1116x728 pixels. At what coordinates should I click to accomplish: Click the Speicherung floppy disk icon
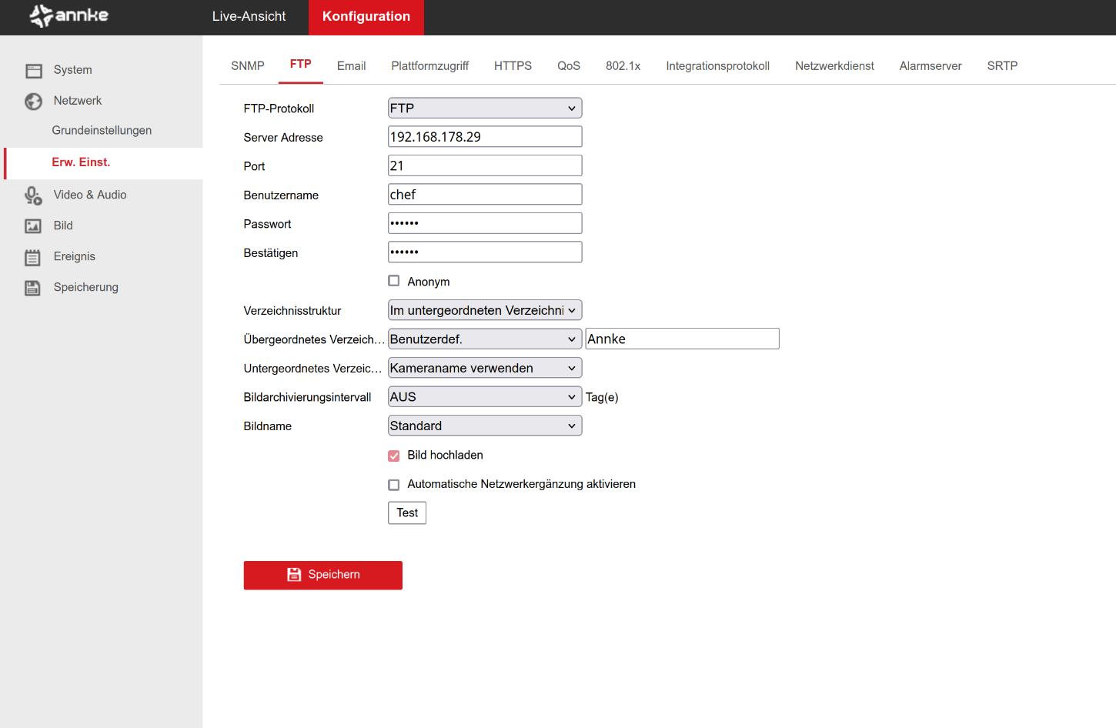(x=33, y=288)
